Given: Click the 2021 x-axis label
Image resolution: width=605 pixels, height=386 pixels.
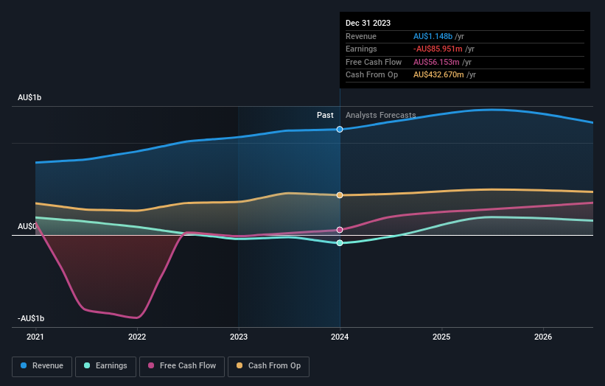Looking at the screenshot, I should click(35, 337).
